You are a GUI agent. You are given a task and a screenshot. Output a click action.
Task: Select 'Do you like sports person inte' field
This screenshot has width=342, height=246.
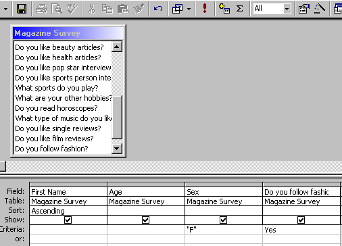click(63, 78)
